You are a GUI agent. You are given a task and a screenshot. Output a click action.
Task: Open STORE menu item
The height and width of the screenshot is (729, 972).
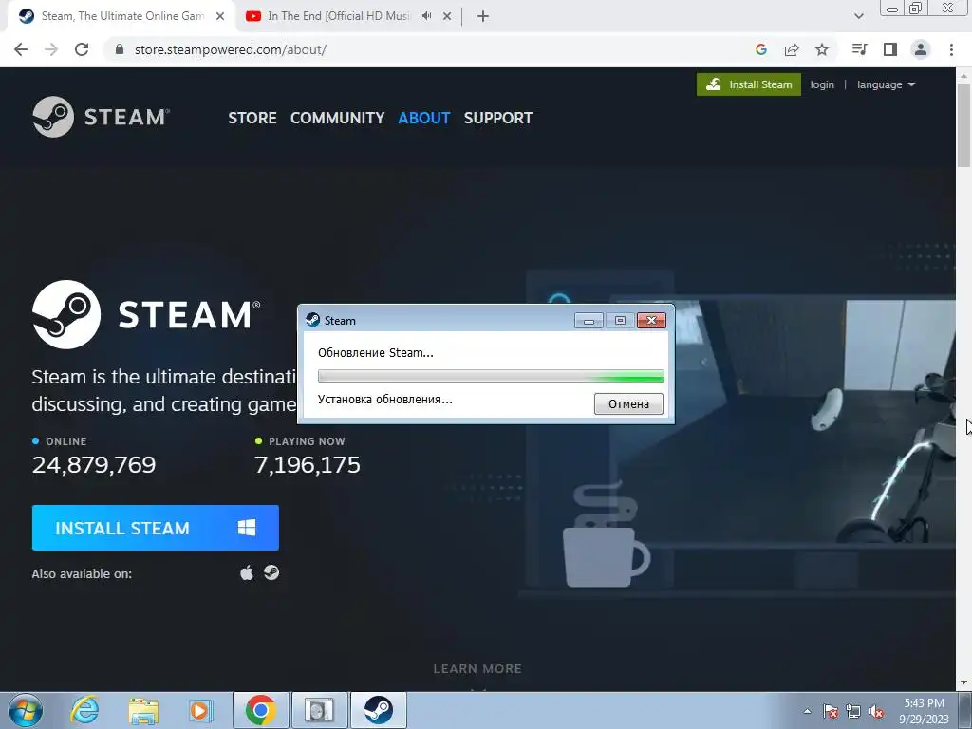click(x=252, y=118)
